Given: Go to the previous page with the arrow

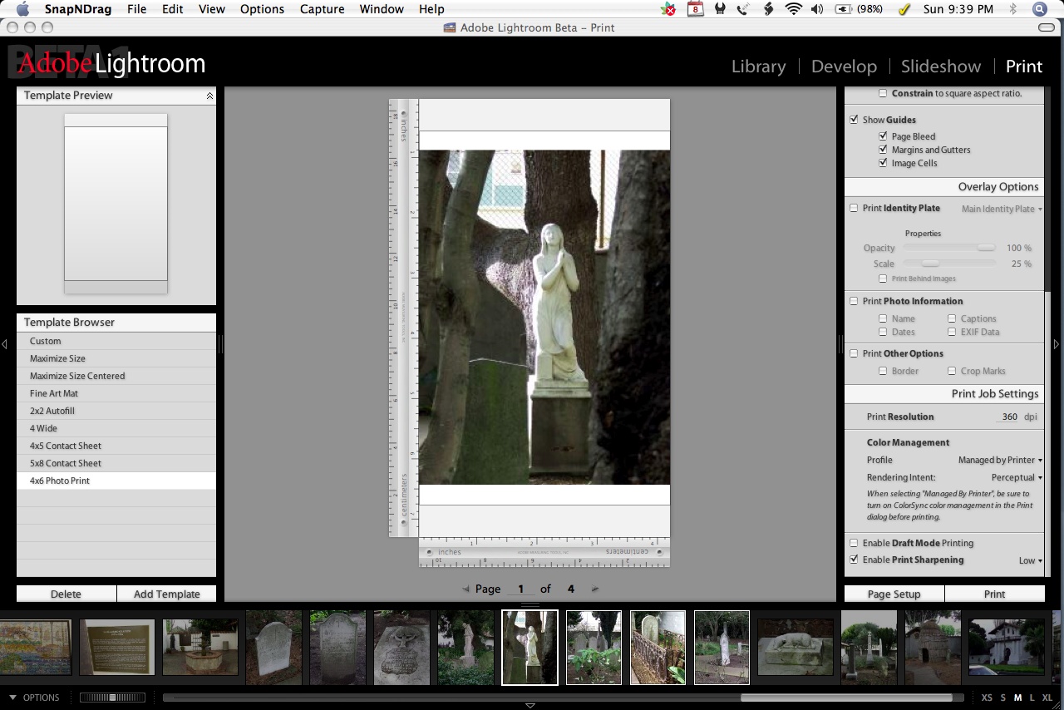Looking at the screenshot, I should [x=465, y=589].
